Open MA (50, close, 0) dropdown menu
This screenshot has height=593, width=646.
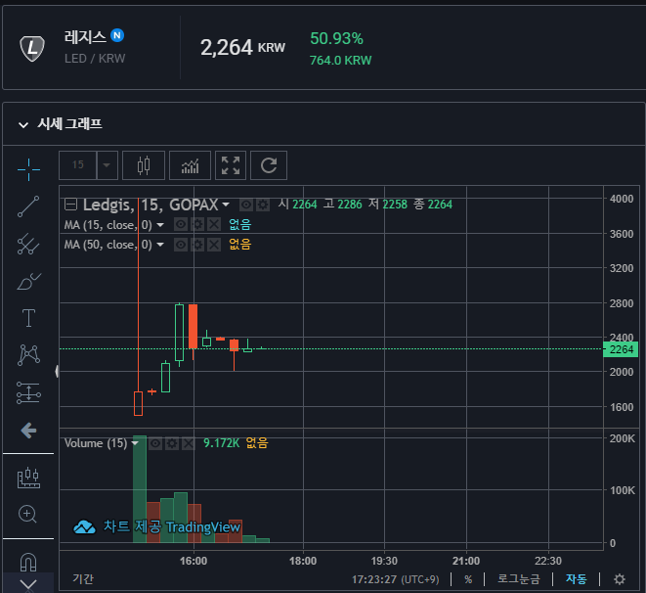[x=160, y=245]
